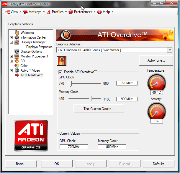Expand the Monitor Properties 1 node
Image resolution: width=180 pixels, height=173 pixels.
(11, 56)
